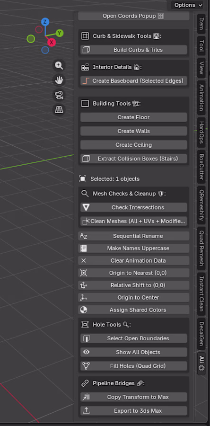Click the green Y axis gizmo ball
The height and width of the screenshot is (426, 210).
tap(60, 33)
